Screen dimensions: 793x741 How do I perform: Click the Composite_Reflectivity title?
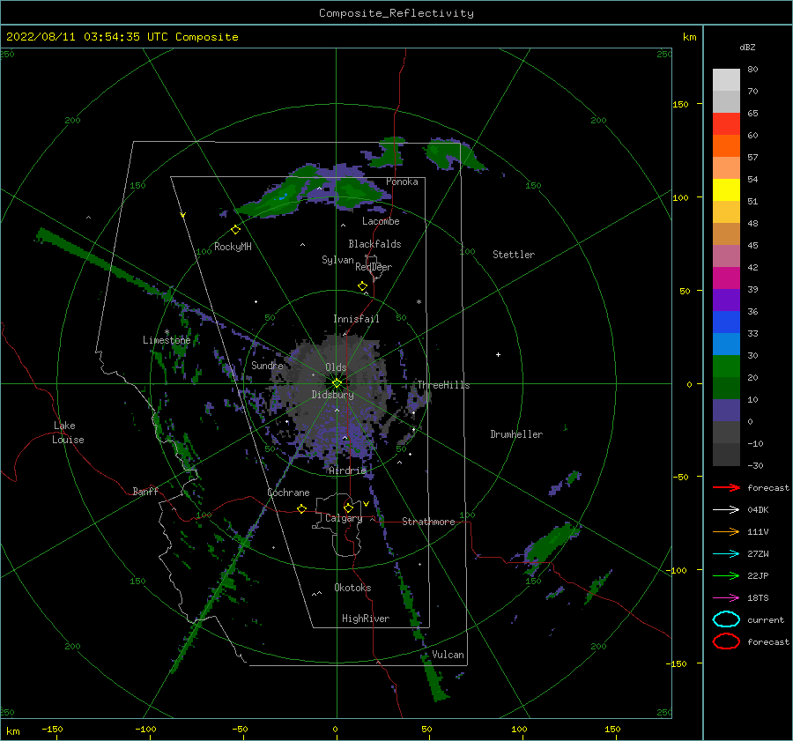[x=396, y=13]
